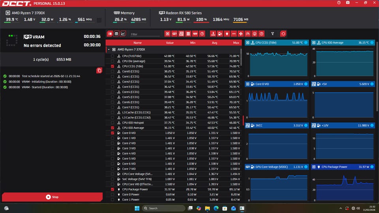379x213 pixels.
Task: Collapse the AMD Ryzen 7 3700X group
Action: [109, 50]
